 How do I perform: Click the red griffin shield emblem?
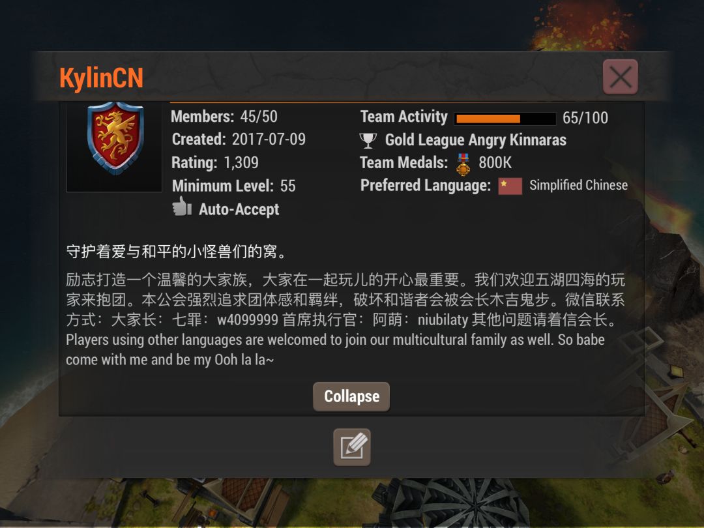pos(115,138)
